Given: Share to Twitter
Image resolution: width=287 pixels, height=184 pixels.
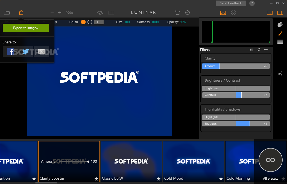Looking at the screenshot, I should pyautogui.click(x=26, y=52).
